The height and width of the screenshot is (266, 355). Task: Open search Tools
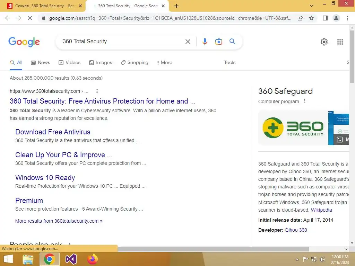(x=230, y=63)
